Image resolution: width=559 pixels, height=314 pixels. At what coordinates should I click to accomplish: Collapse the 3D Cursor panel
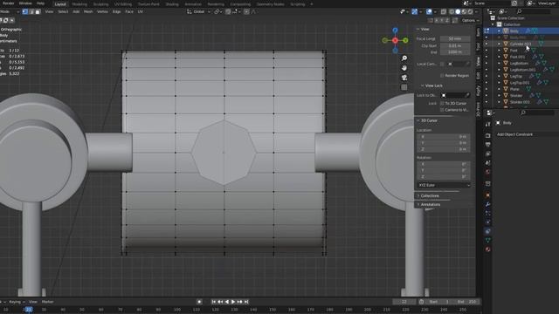click(x=418, y=120)
